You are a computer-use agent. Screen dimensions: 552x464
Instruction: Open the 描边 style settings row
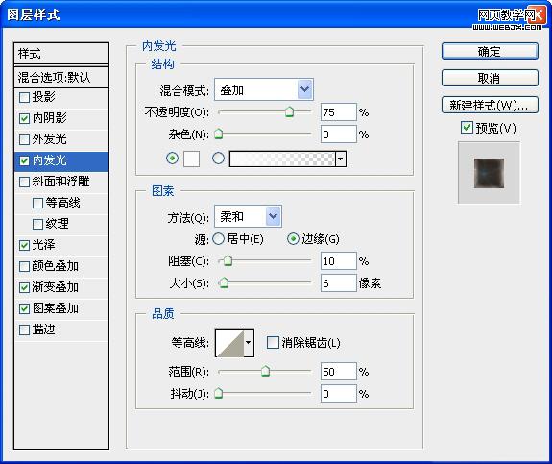click(61, 330)
